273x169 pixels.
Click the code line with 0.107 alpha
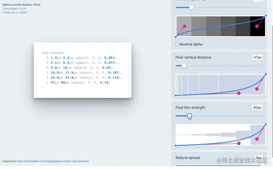point(84,73)
